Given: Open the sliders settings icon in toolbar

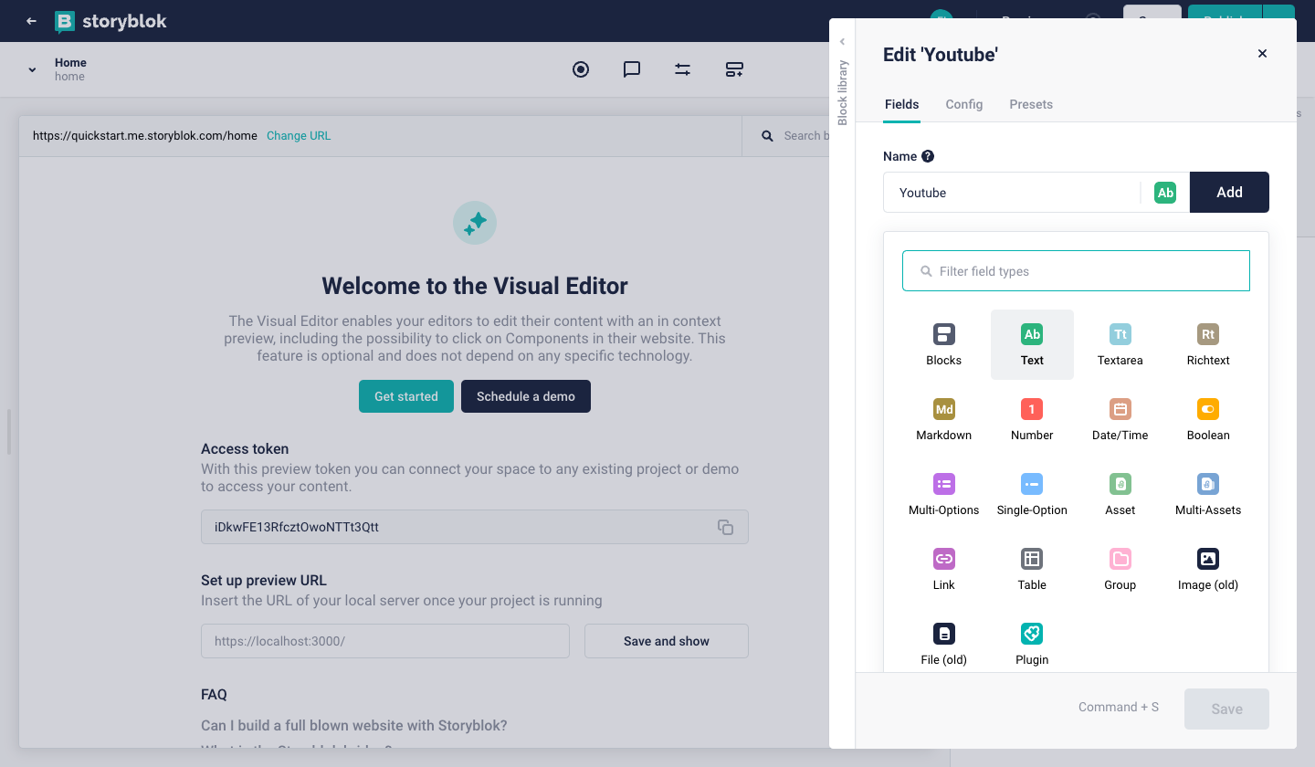Looking at the screenshot, I should [x=683, y=69].
